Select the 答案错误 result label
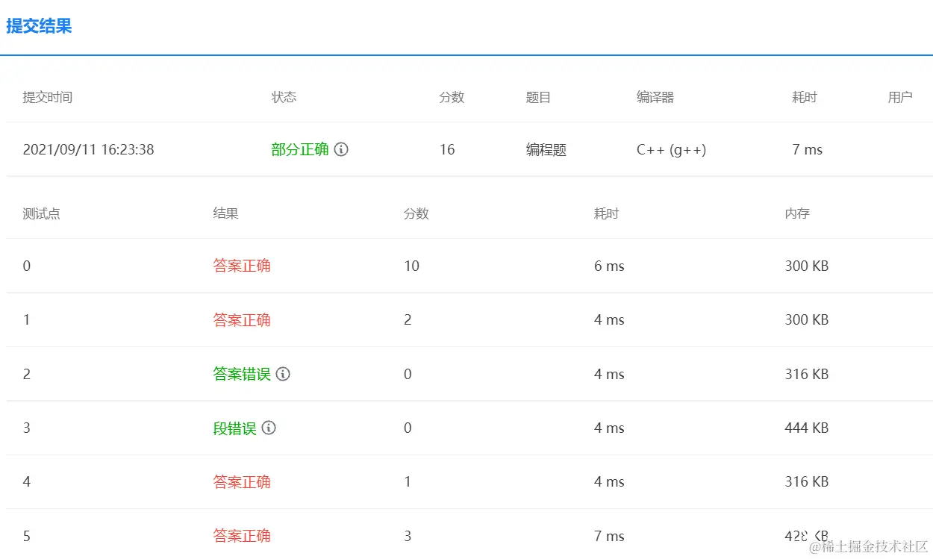Image resolution: width=933 pixels, height=559 pixels. (x=242, y=374)
